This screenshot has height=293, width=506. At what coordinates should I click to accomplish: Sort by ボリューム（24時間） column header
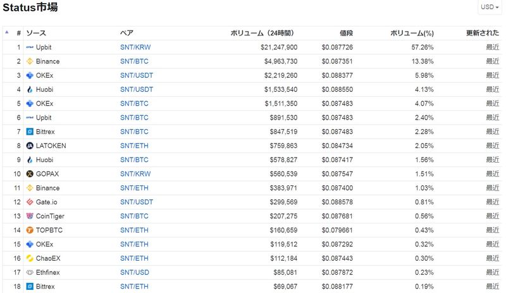(262, 33)
